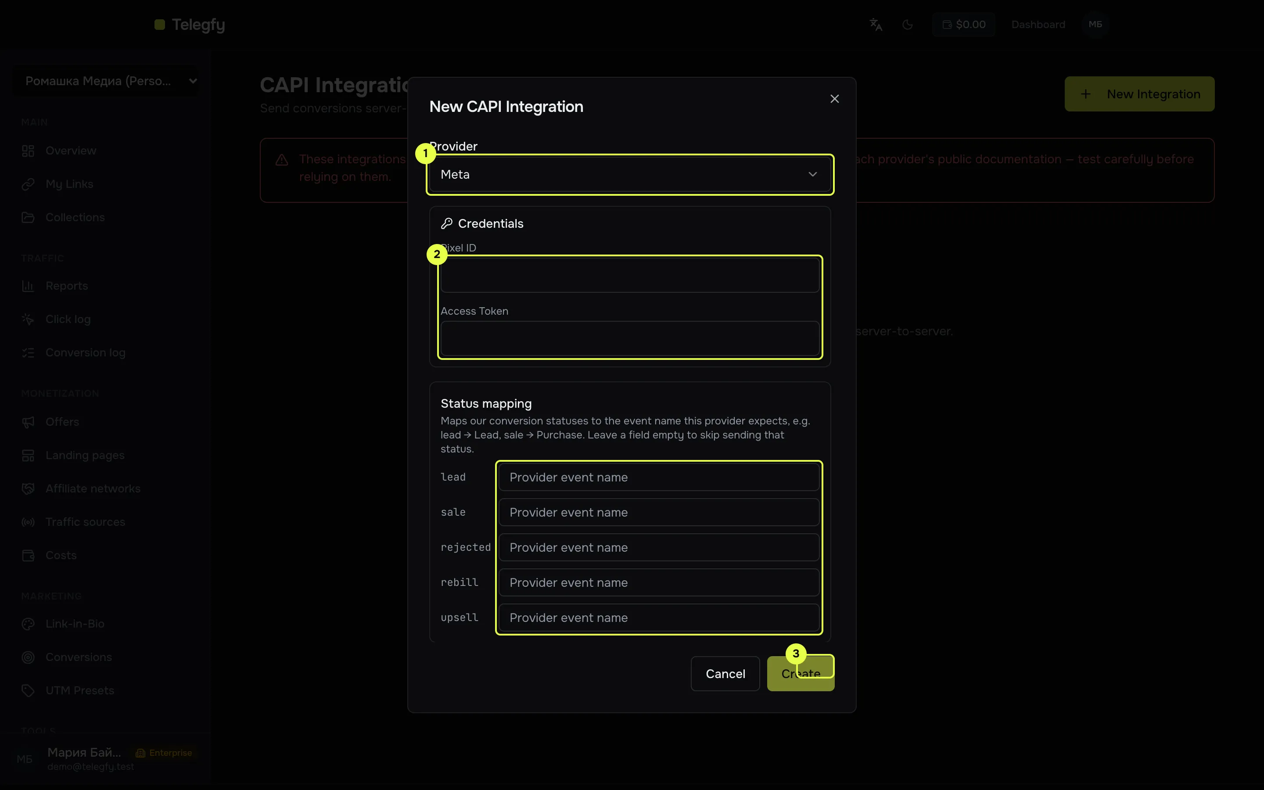Viewport: 1264px width, 790px height.
Task: Click the Credentials key icon
Action: pos(447,224)
